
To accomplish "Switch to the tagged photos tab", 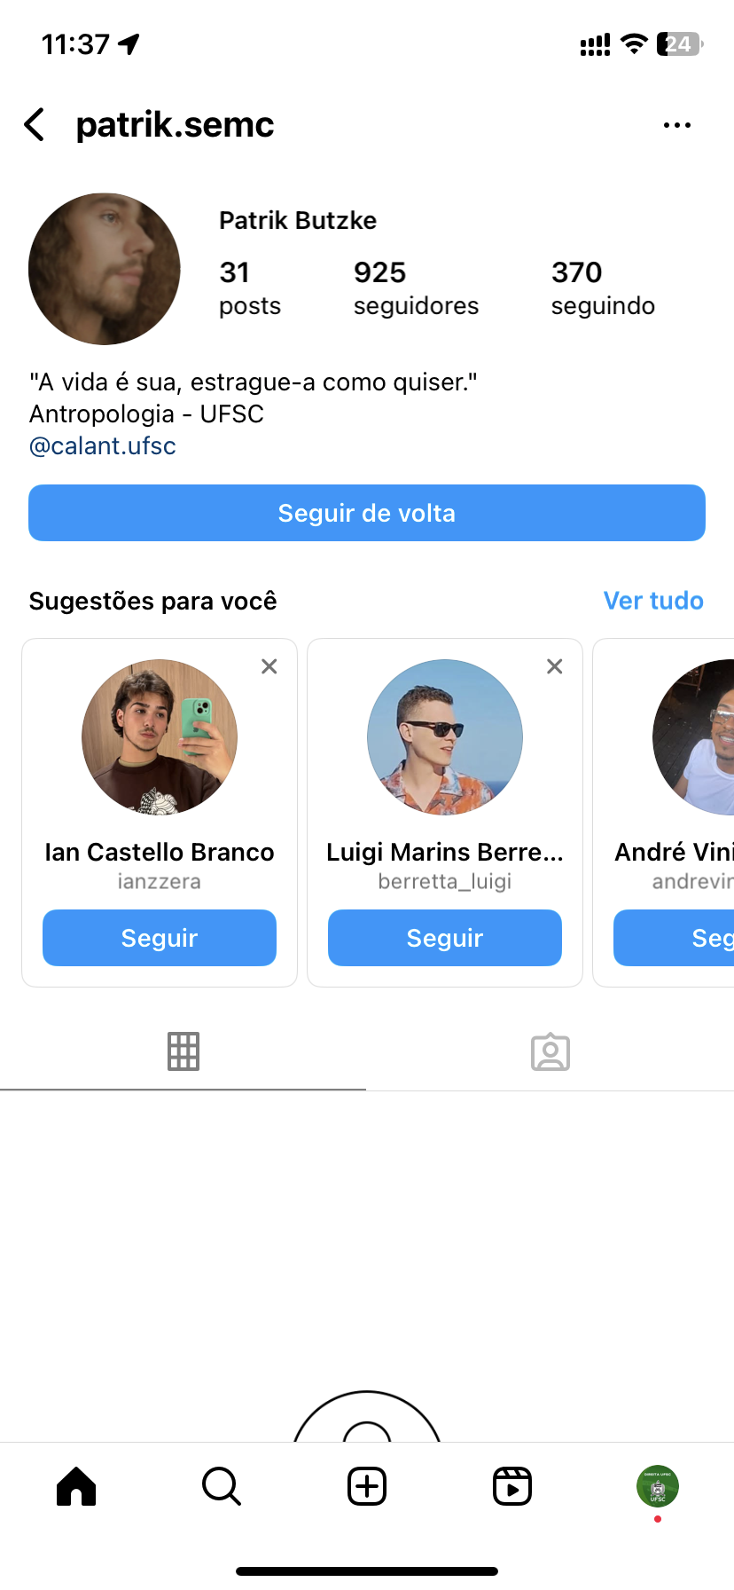I will (x=550, y=1051).
